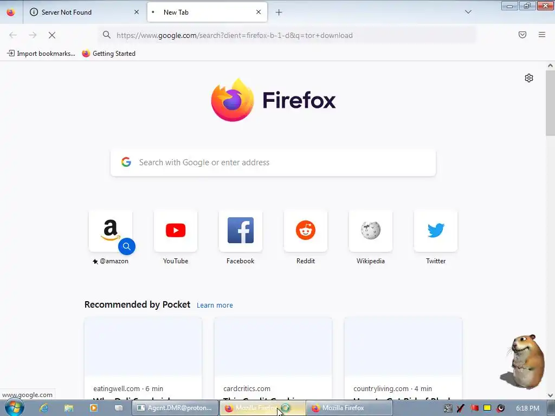Focus the Search with Google box
The height and width of the screenshot is (416, 555).
click(273, 162)
